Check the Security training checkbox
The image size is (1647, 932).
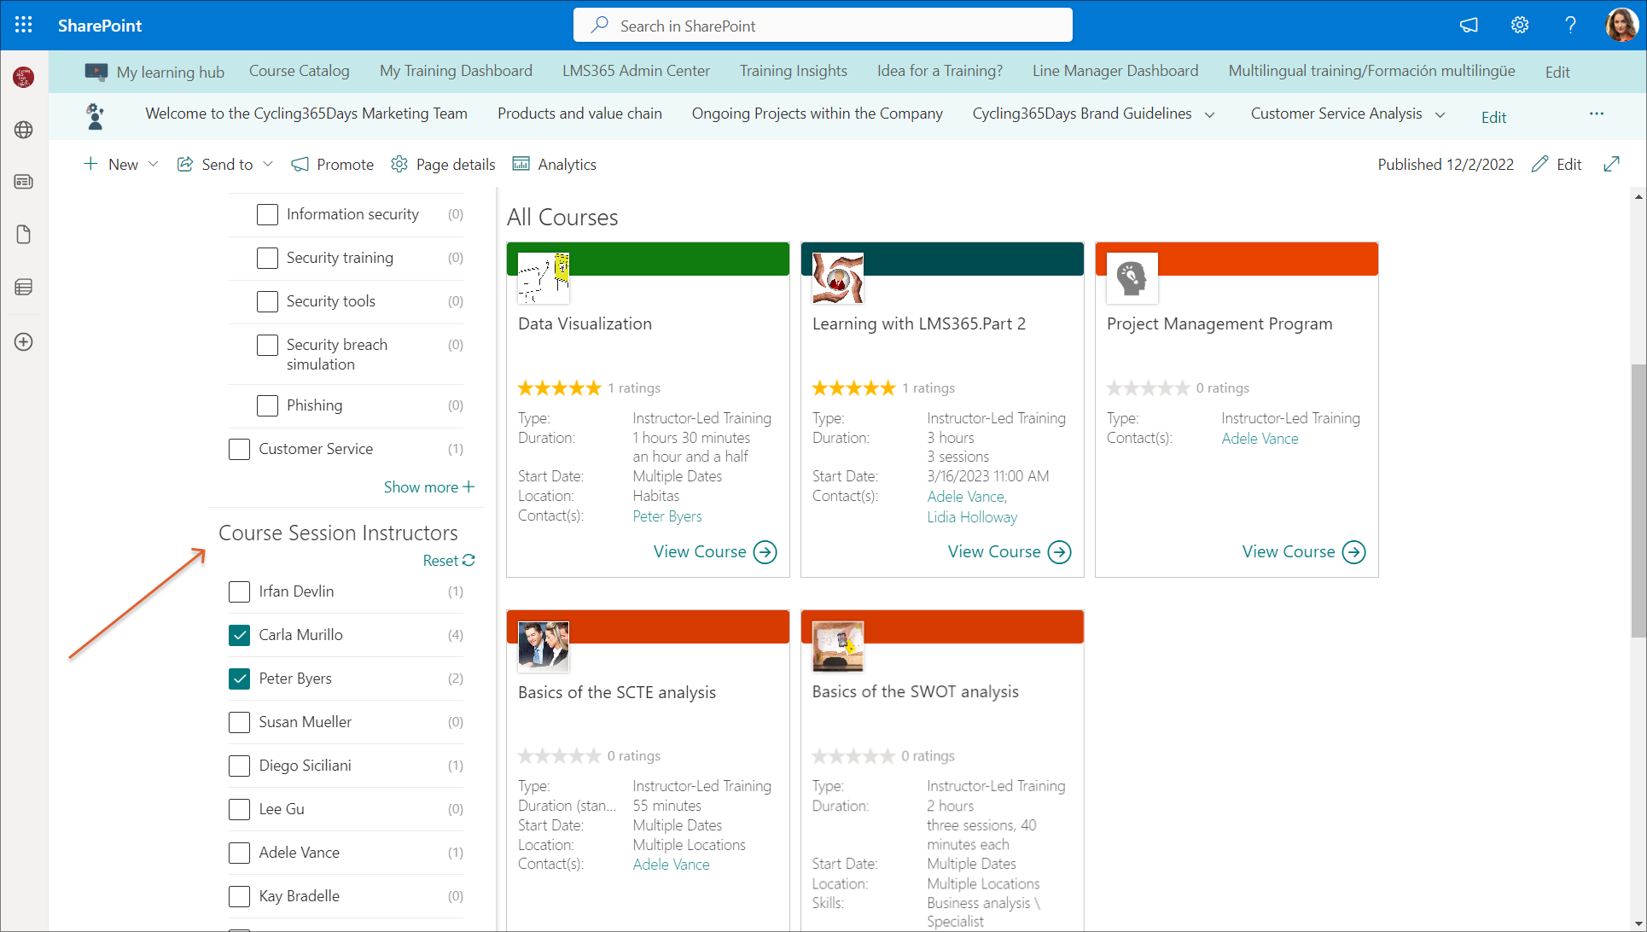[x=267, y=258]
